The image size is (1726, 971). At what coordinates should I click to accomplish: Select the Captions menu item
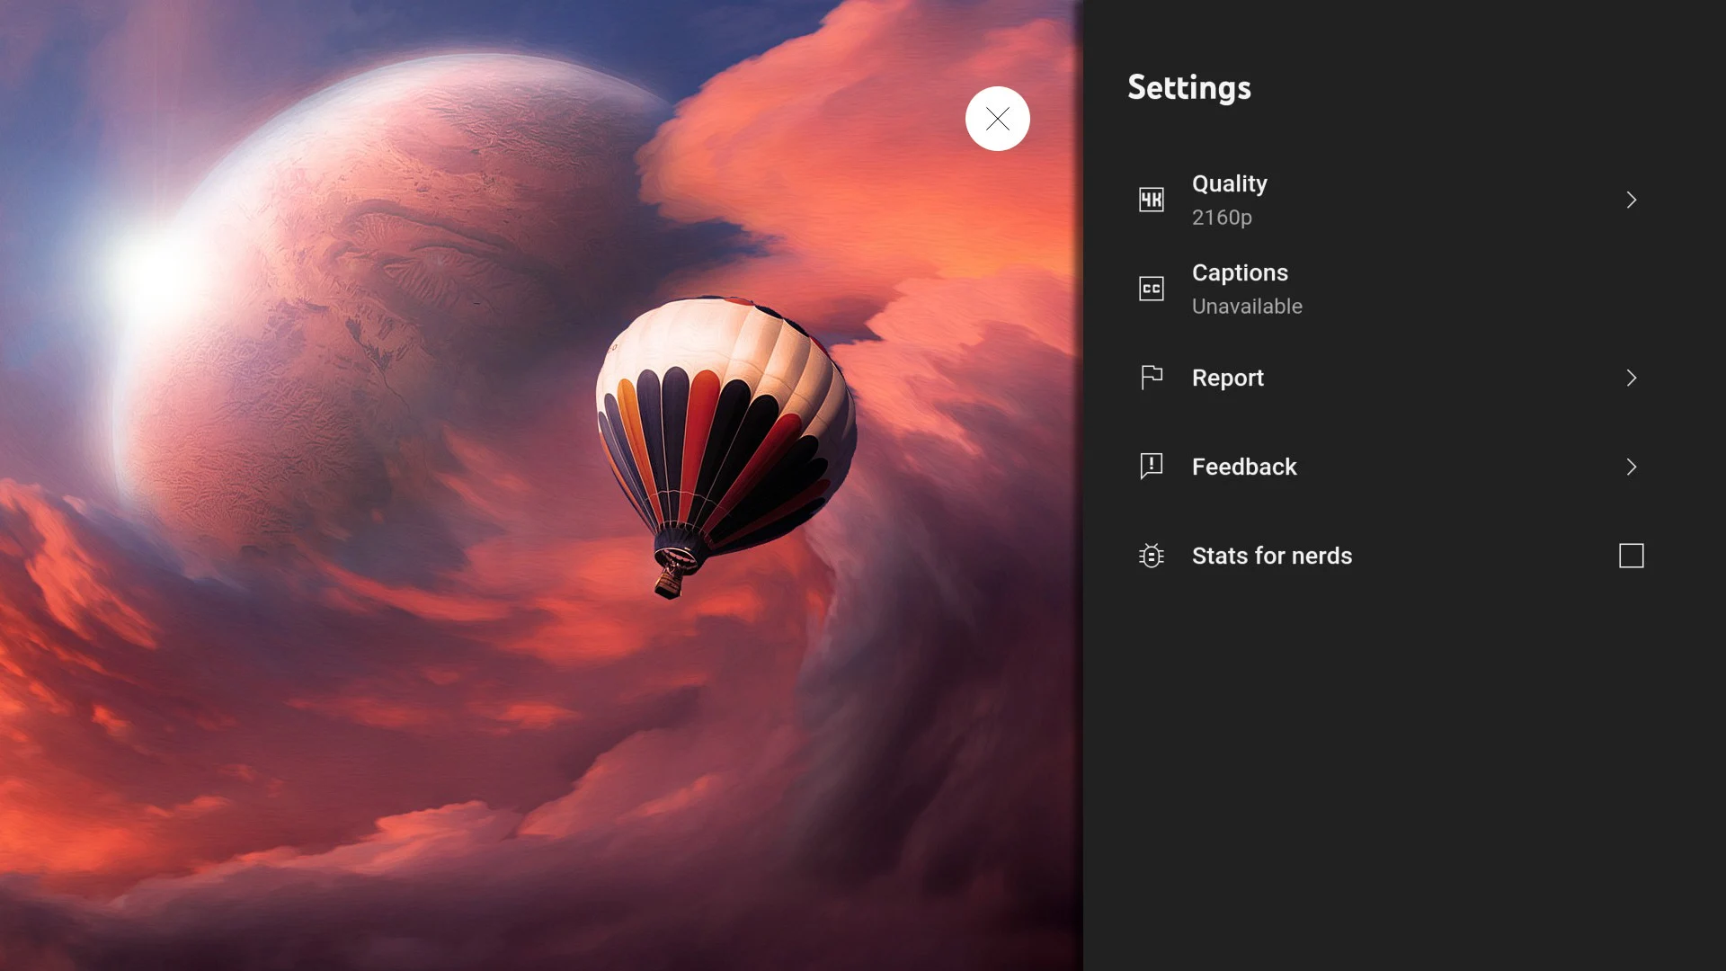(x=1240, y=272)
